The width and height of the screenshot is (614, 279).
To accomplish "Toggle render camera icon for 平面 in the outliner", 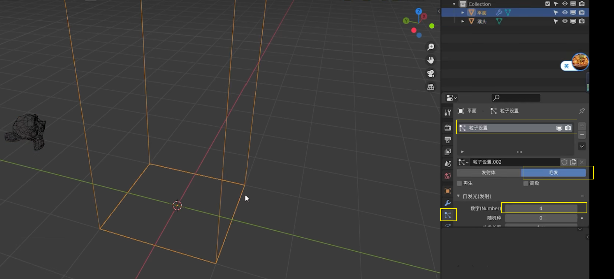I will (582, 12).
